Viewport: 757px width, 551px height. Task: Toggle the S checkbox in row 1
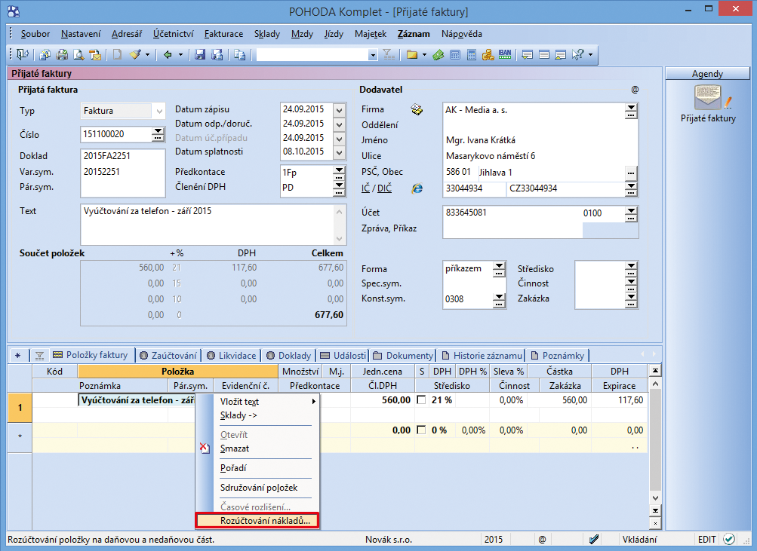(x=421, y=400)
